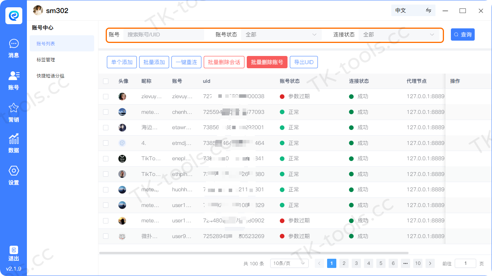The height and width of the screenshot is (276, 492).
Task: Click the pagination ellipsis button
Action: coord(406,263)
